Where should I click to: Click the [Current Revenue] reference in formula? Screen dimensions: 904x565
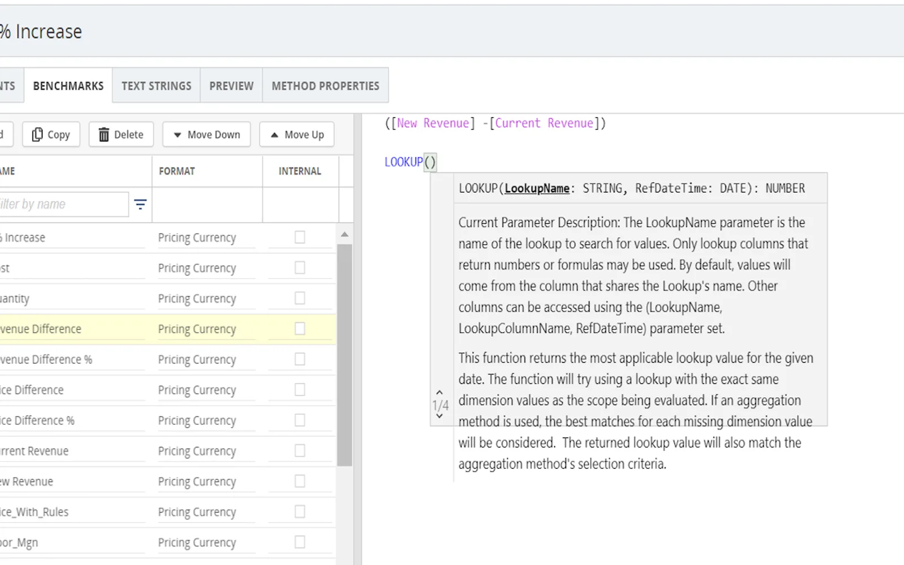click(x=544, y=123)
